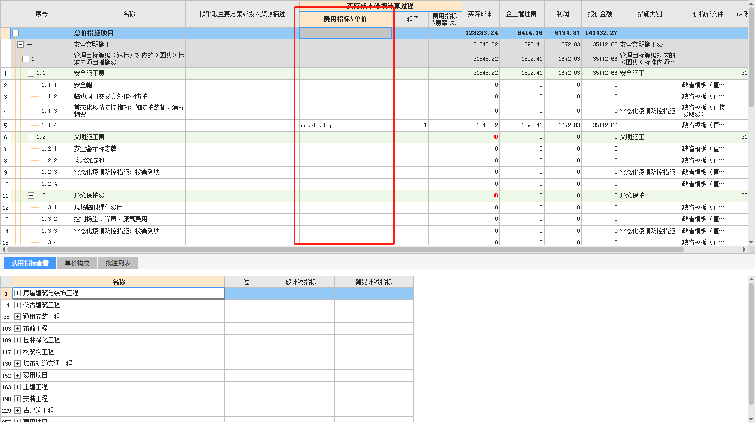Image resolution: width=755 pixels, height=423 pixels.
Task: Select the 一般计税指标 column header
Action: click(x=298, y=282)
